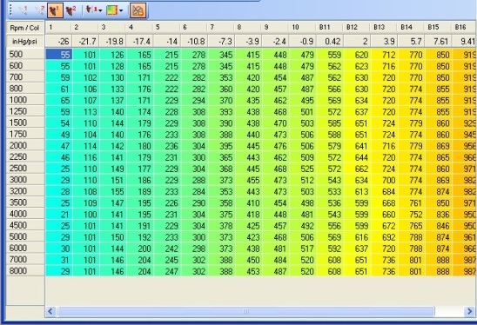Click the horizontal scrollbar right arrow
The height and width of the screenshot is (325, 477).
(x=469, y=311)
